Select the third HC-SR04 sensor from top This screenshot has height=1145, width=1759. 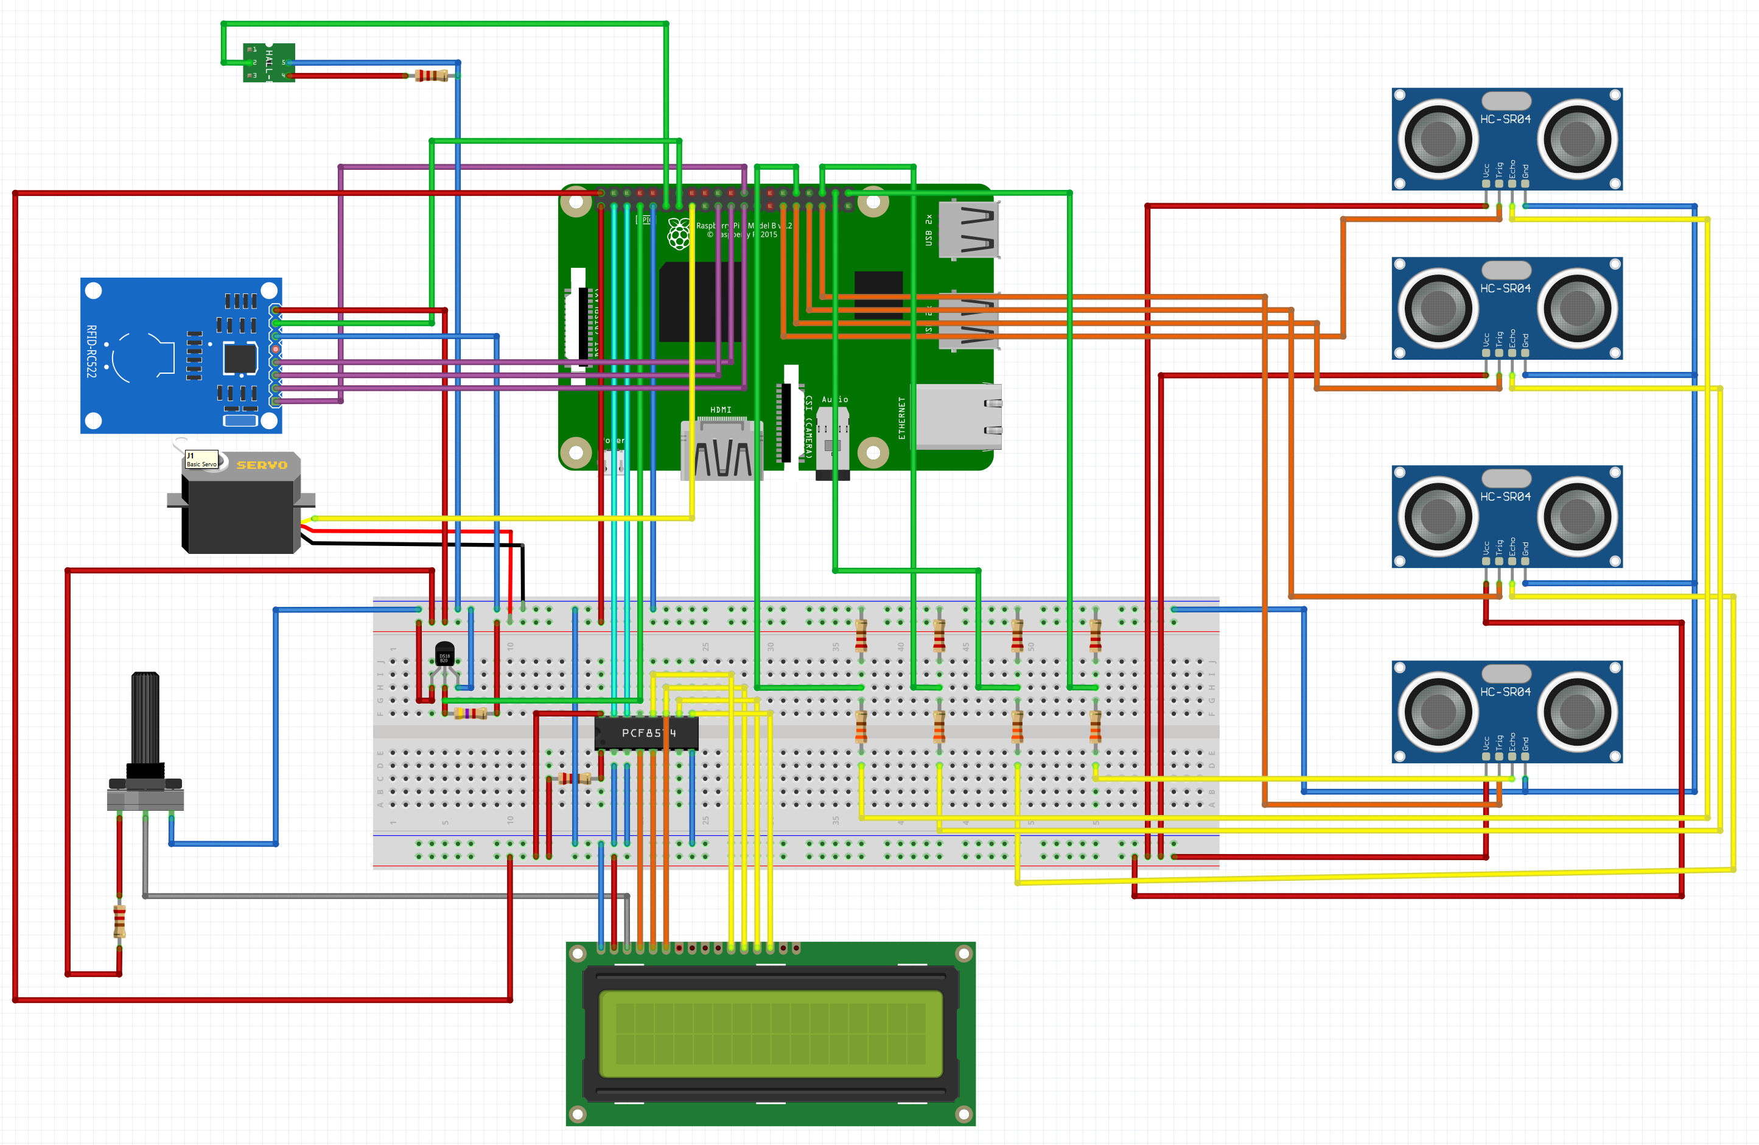pyautogui.click(x=1507, y=517)
